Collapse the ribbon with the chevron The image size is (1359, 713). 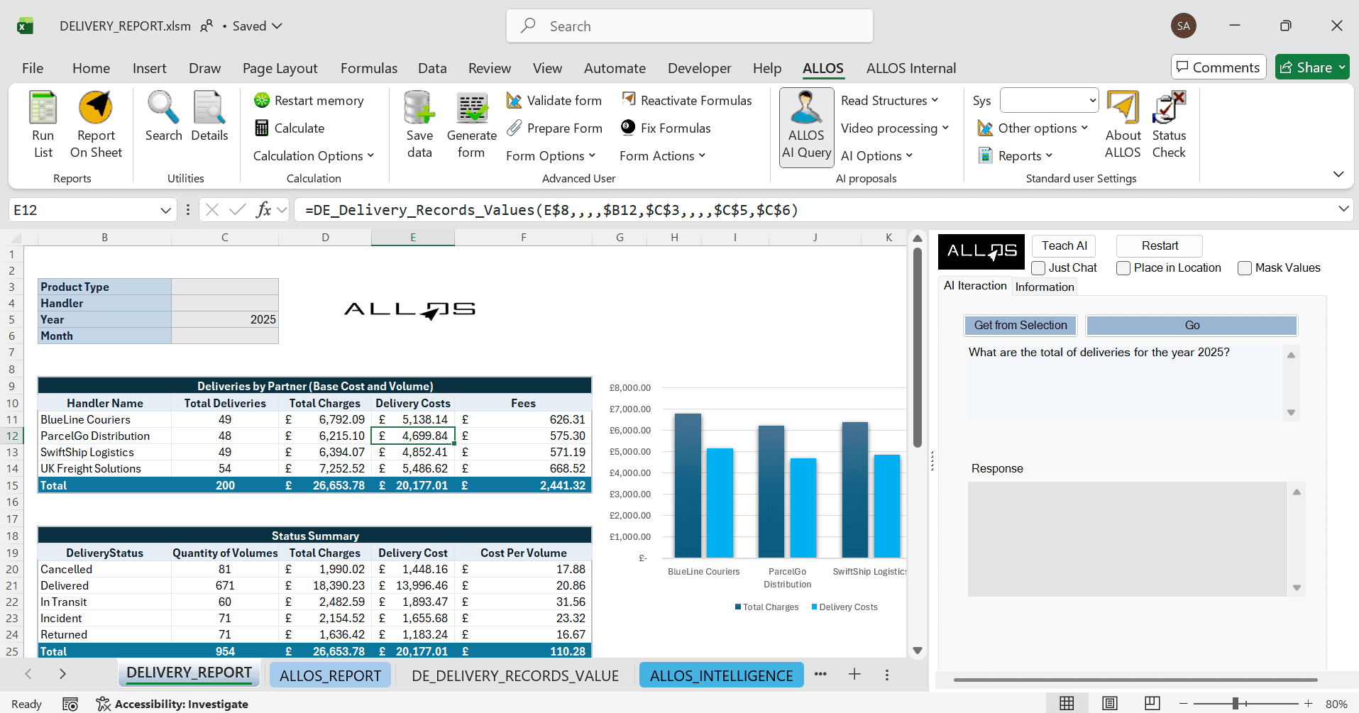[x=1338, y=174]
